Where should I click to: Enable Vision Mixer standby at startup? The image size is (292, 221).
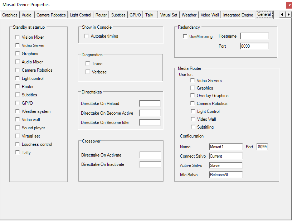click(18, 37)
